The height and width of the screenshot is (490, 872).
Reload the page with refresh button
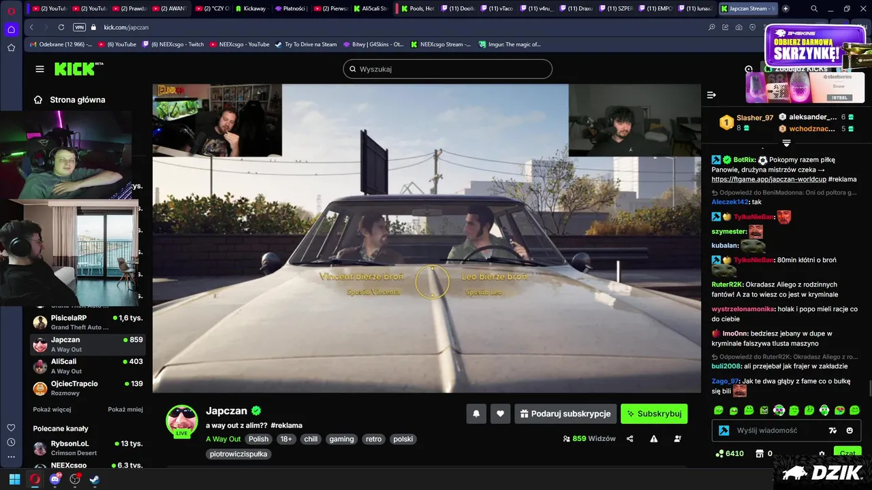pyautogui.click(x=61, y=27)
